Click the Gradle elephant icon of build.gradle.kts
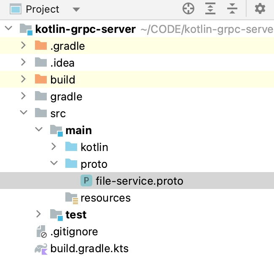274x256 pixels. [x=41, y=249]
